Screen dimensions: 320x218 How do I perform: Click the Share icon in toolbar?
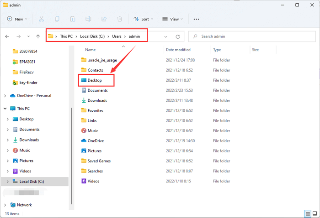104,19
